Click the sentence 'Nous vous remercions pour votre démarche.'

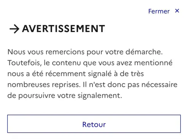click(85, 52)
